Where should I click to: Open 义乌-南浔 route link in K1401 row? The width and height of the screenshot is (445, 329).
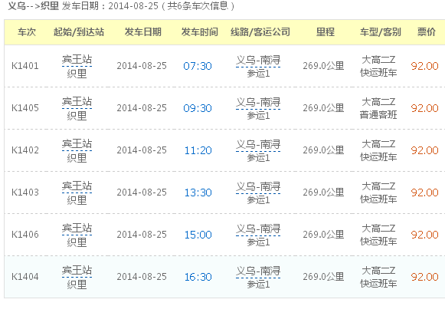[x=258, y=61]
